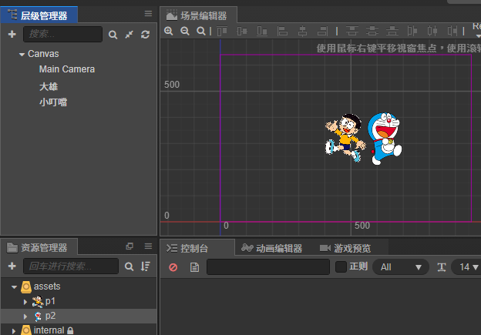Select the 小叮噹 node
Image resolution: width=481 pixels, height=335 pixels.
tap(53, 102)
